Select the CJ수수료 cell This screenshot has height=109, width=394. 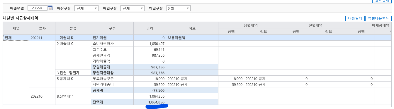[112, 49]
